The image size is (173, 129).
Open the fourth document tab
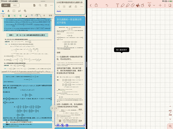21,16
